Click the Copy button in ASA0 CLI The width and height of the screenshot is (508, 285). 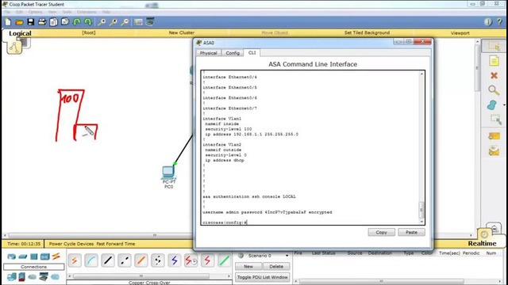(381, 232)
